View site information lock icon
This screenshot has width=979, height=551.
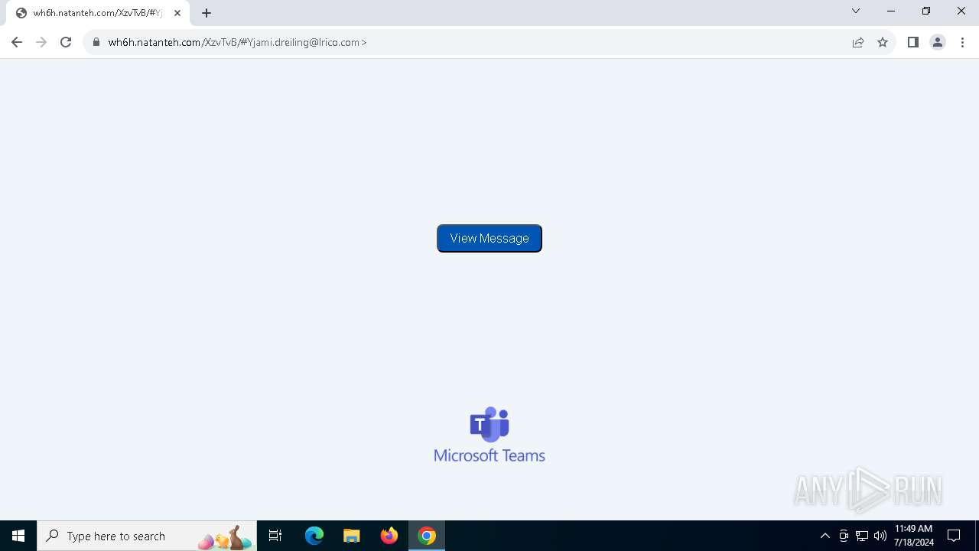[x=96, y=42]
